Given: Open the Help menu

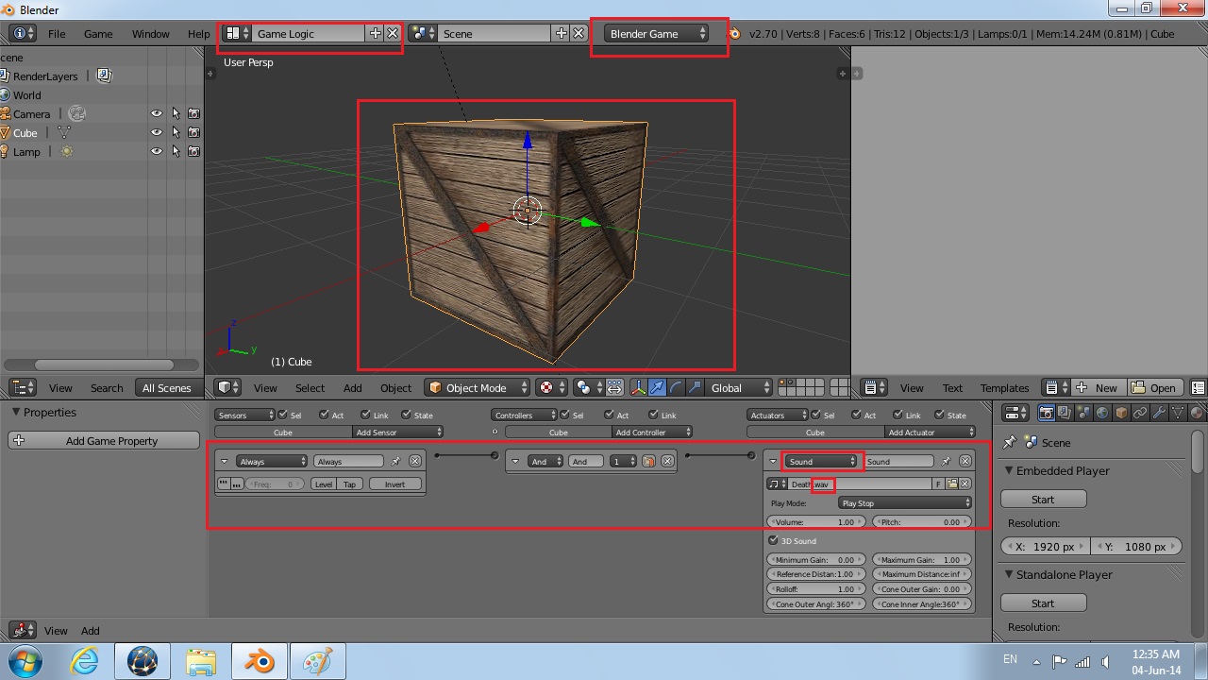Looking at the screenshot, I should pos(198,33).
